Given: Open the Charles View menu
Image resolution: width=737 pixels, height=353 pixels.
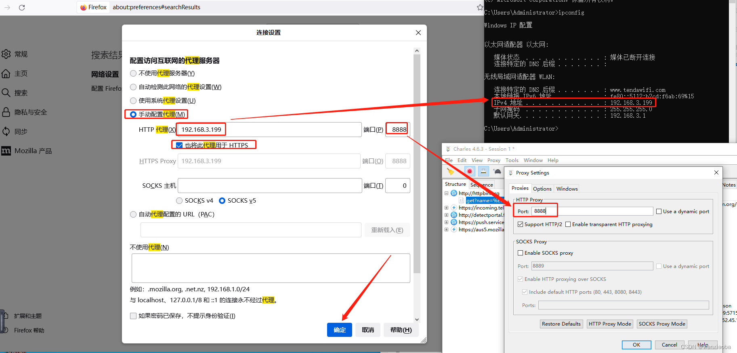Looking at the screenshot, I should 477,160.
